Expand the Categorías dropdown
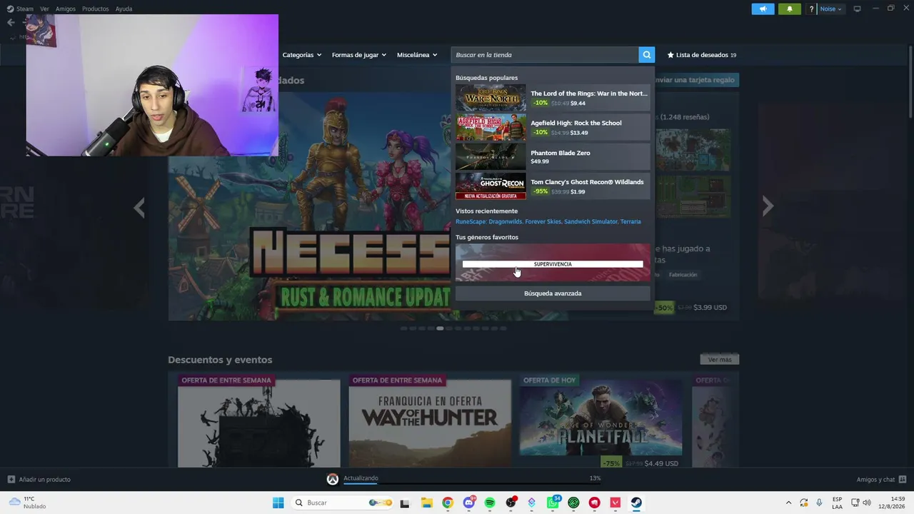Viewport: 914px width, 514px height. pyautogui.click(x=302, y=55)
